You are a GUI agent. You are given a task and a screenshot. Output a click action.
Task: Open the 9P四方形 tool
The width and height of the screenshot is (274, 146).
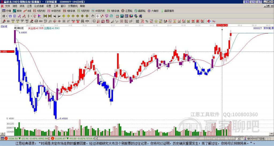point(54,11)
